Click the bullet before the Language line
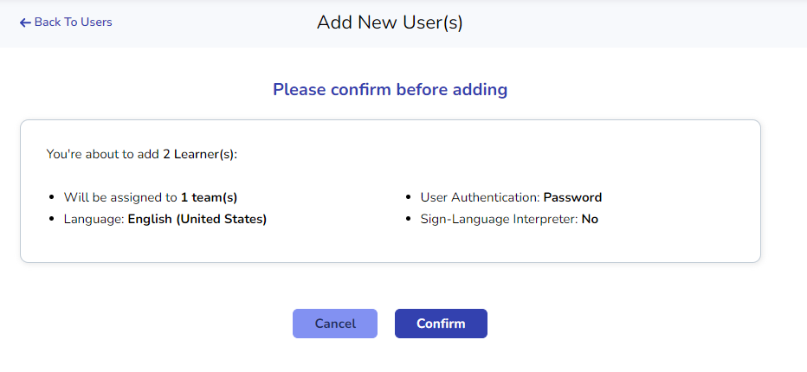The height and width of the screenshot is (372, 807). click(x=53, y=220)
